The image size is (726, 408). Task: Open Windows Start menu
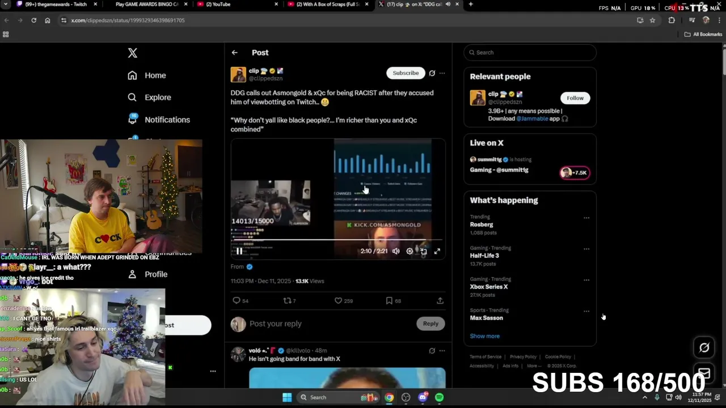[x=287, y=397]
